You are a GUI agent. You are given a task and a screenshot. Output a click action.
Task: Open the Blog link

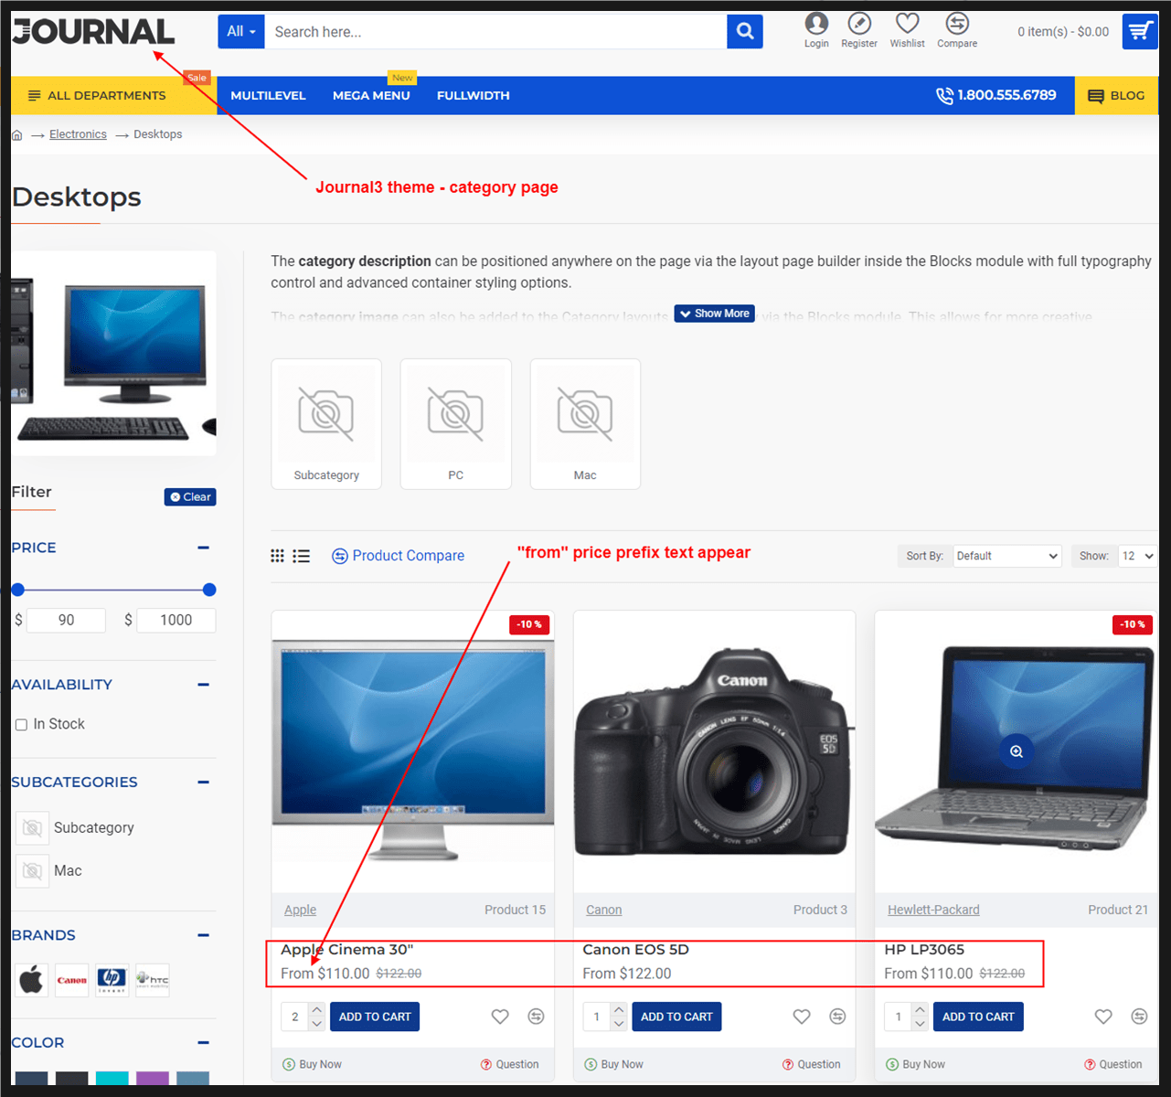(1116, 95)
